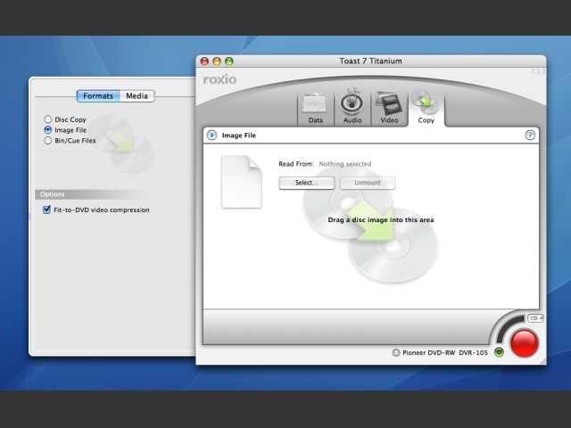The height and width of the screenshot is (428, 571).
Task: Open the help question mark icon
Action: click(530, 135)
